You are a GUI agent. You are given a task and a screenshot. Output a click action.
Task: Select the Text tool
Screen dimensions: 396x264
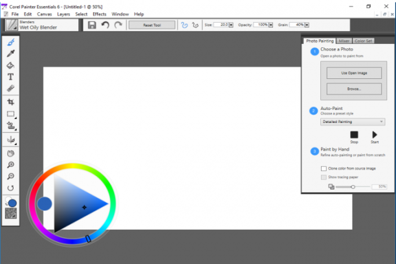10,77
